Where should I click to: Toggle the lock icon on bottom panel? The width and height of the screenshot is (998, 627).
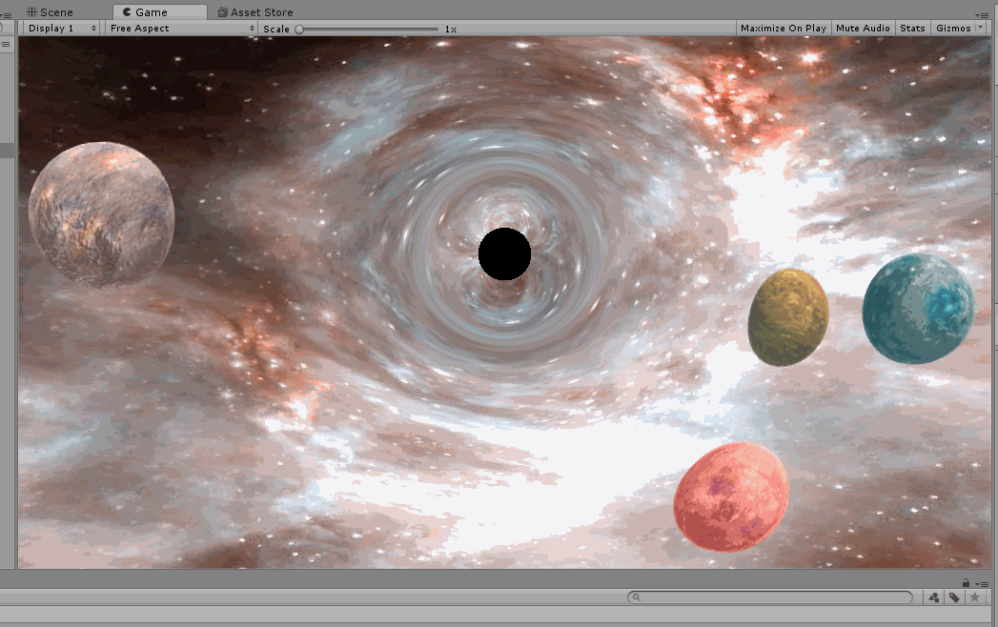pyautogui.click(x=966, y=583)
